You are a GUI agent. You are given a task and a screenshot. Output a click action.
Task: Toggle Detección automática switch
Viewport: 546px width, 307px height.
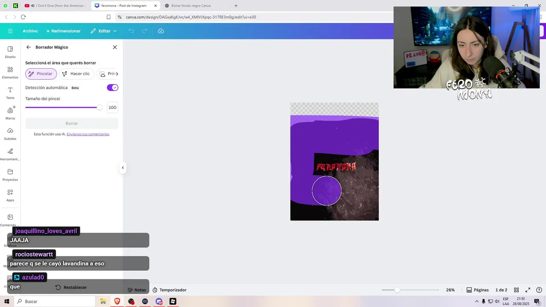pyautogui.click(x=113, y=87)
